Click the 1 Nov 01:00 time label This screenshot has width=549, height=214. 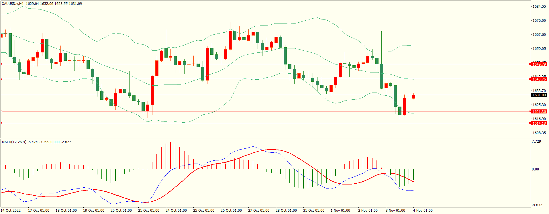tap(340, 210)
